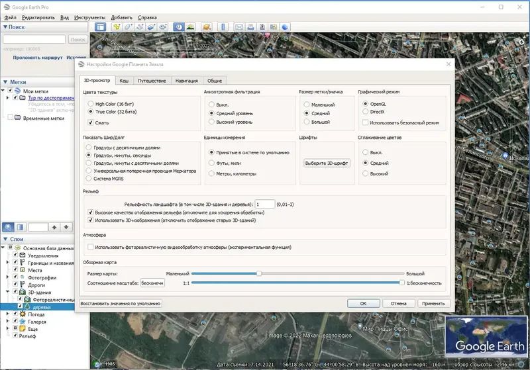Check the photorealistic atmosphere checkbox
Viewport: 530px width, 370px height.
[91, 248]
